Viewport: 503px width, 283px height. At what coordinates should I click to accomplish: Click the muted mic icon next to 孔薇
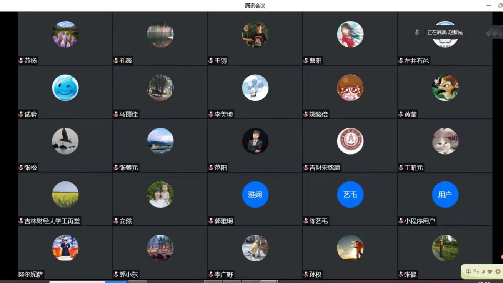116,61
